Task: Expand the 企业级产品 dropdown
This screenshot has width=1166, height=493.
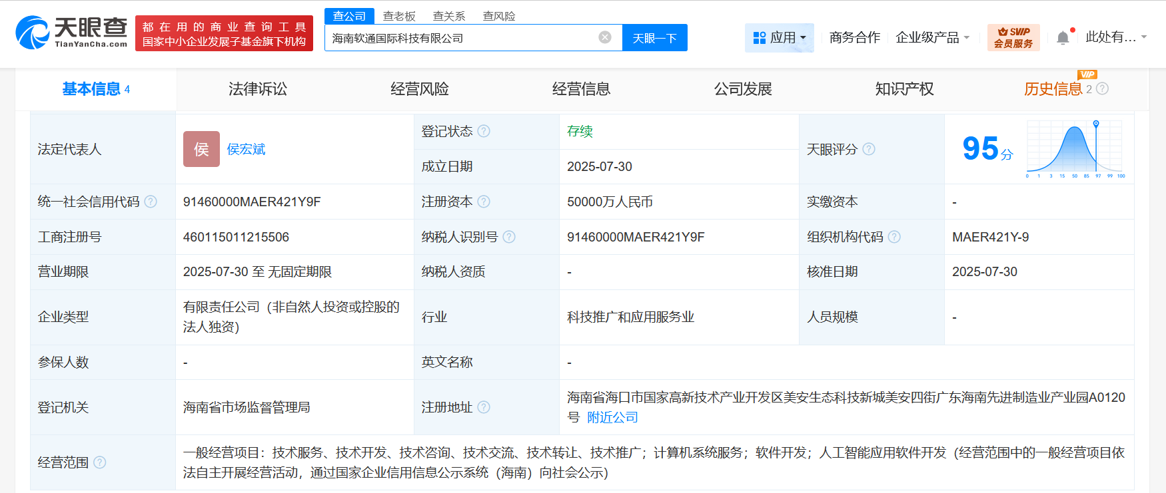Action: click(x=932, y=38)
